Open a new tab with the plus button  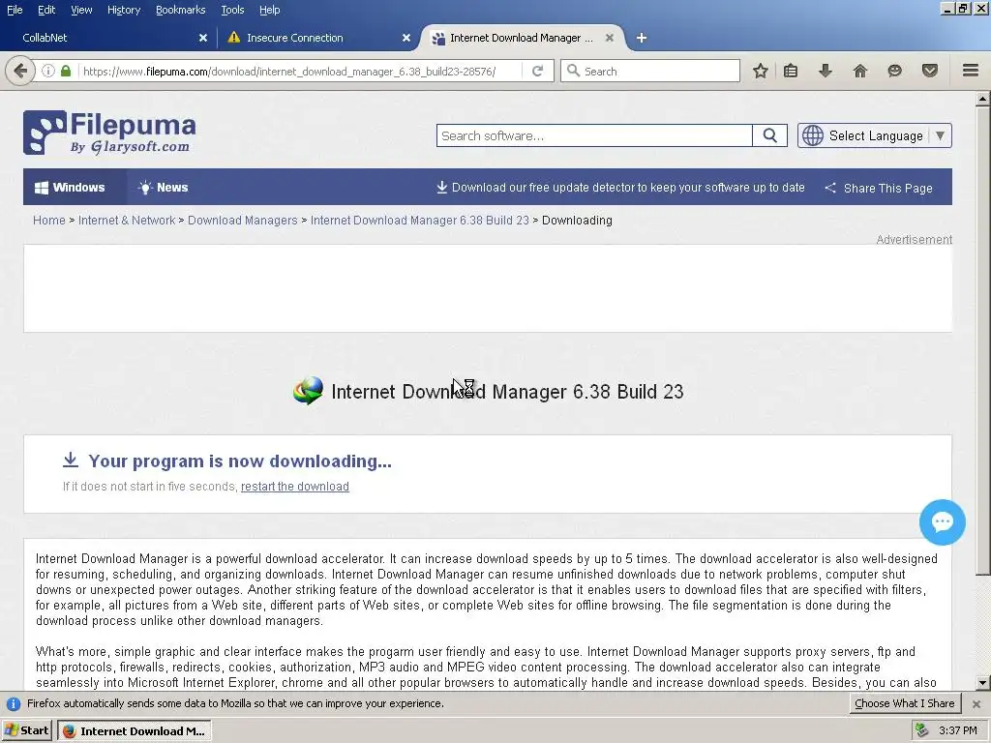tap(642, 38)
